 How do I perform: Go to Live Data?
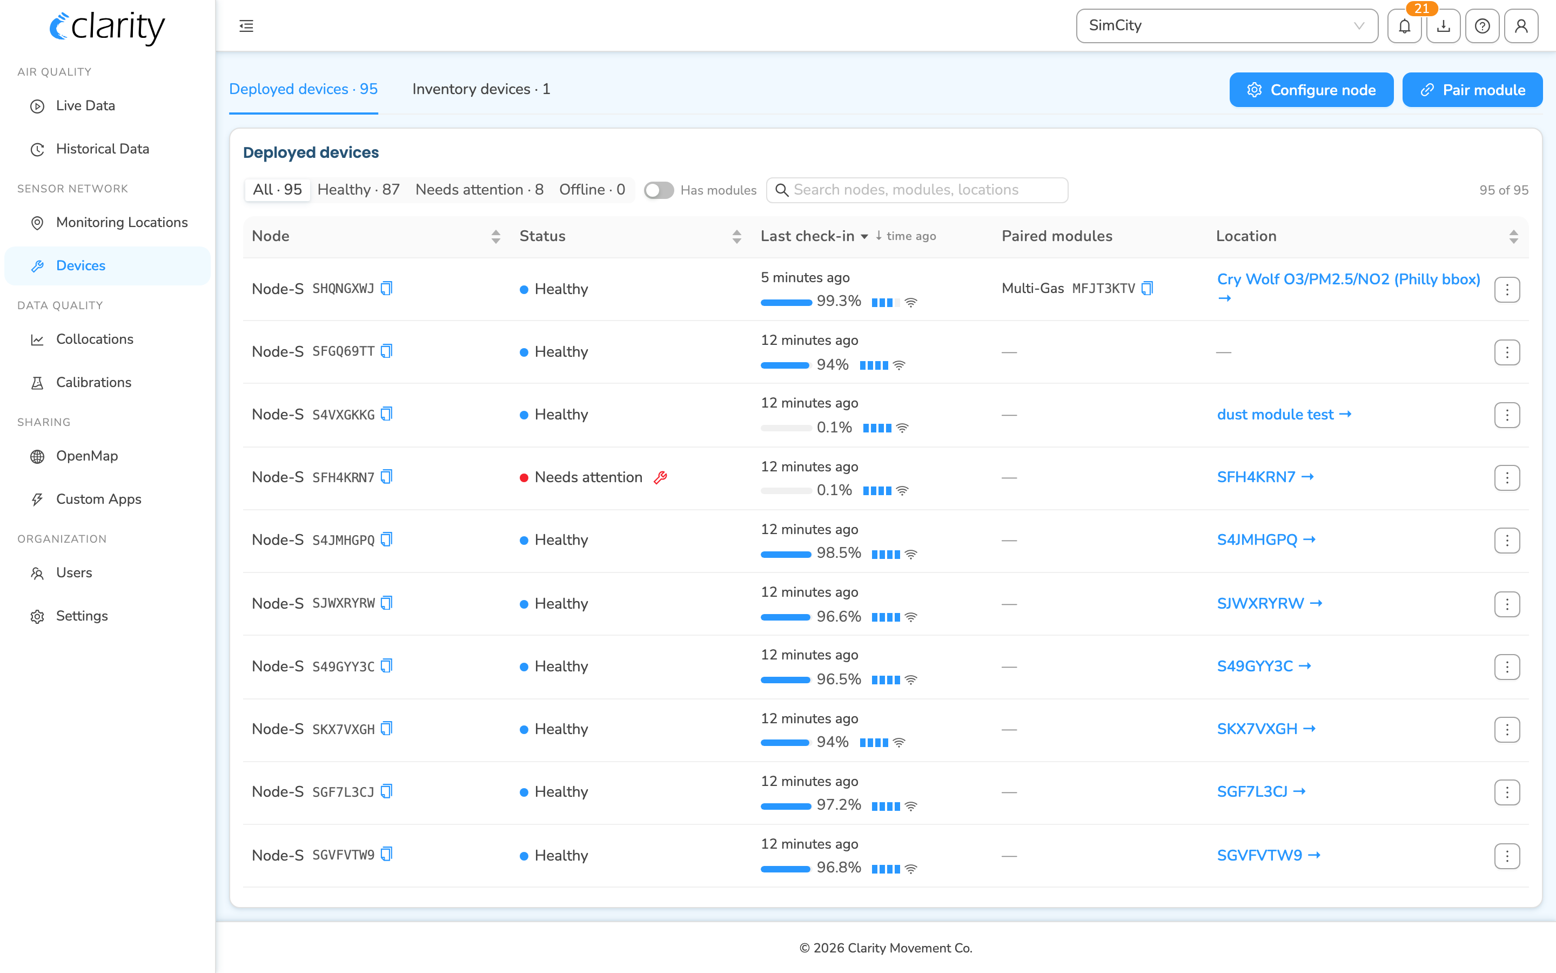point(108,105)
